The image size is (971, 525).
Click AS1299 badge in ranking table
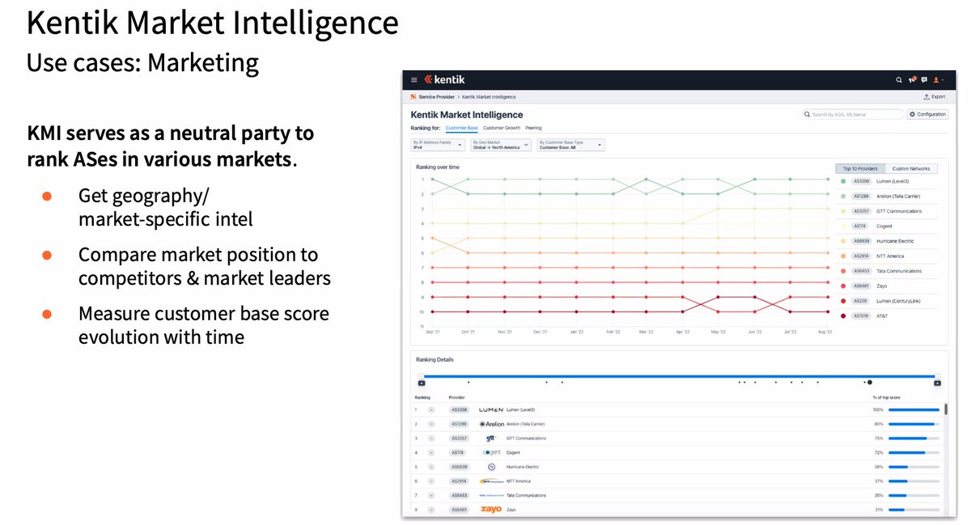tap(459, 424)
